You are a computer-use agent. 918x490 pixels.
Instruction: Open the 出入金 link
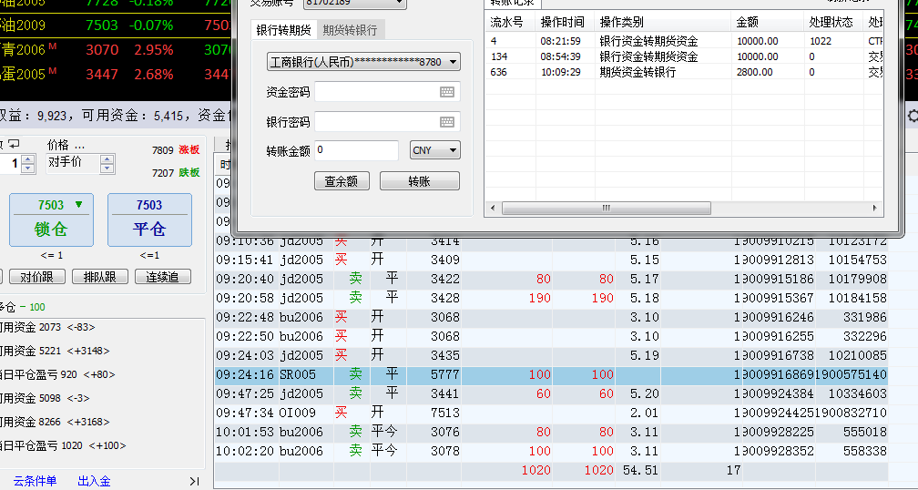coord(95,481)
